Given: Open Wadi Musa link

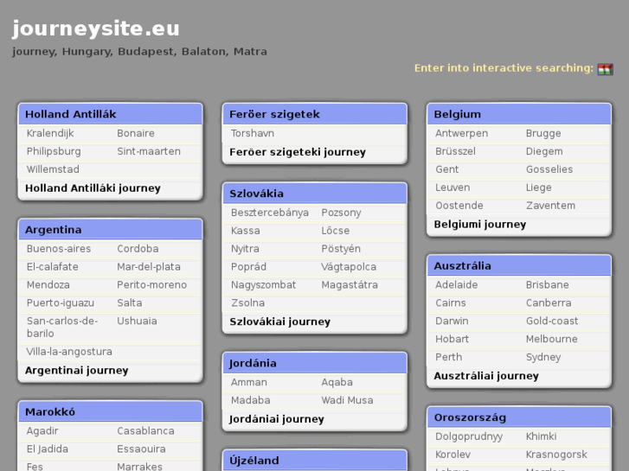Looking at the screenshot, I should [x=348, y=400].
